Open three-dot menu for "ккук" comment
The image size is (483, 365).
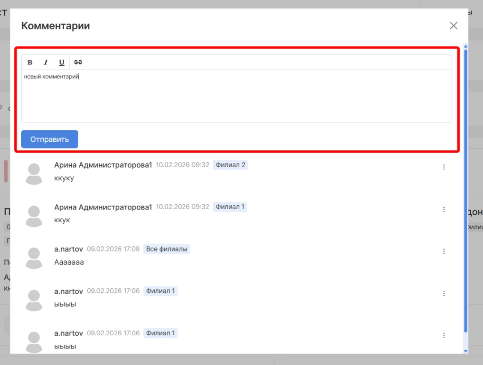(444, 209)
